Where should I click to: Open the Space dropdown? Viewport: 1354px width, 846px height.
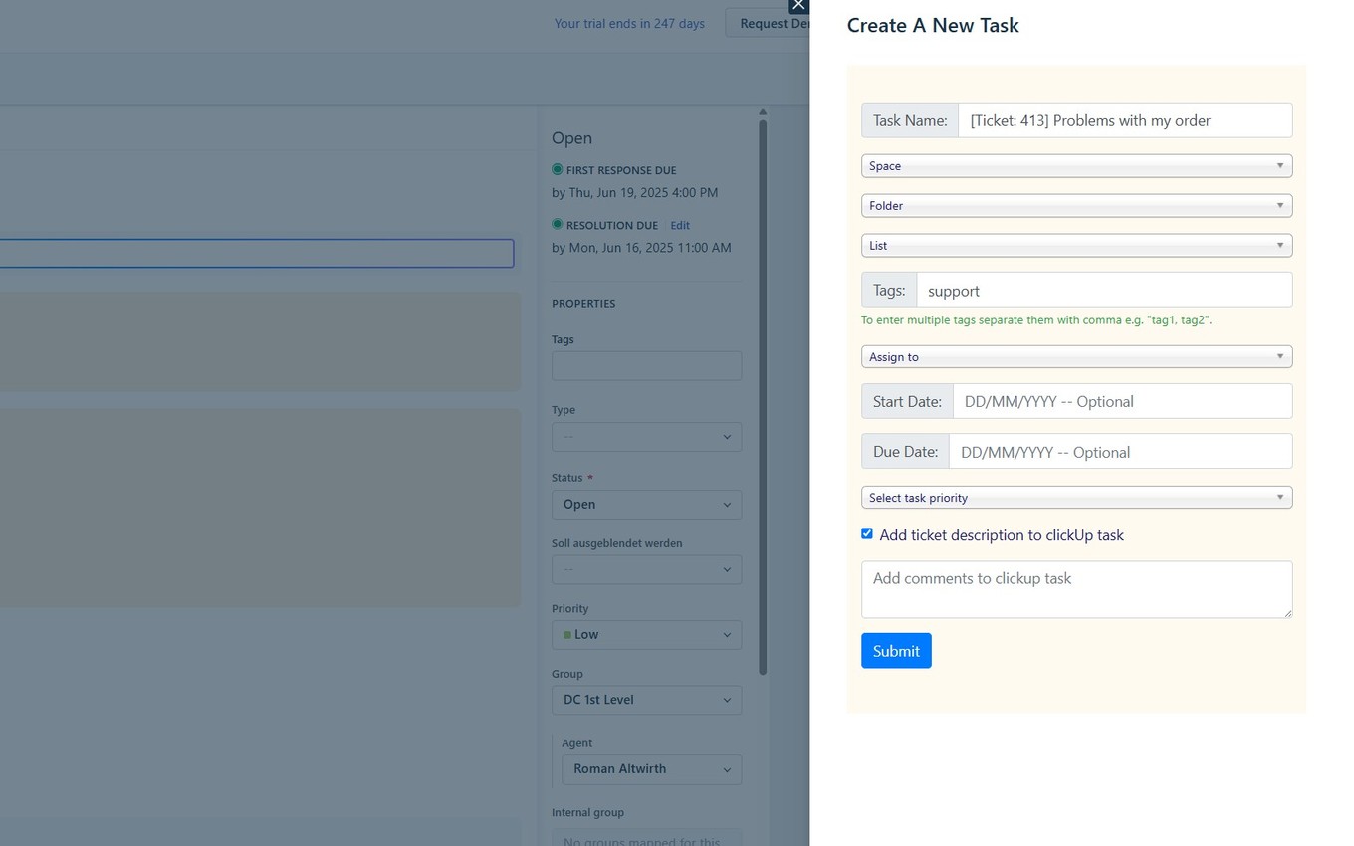click(1076, 165)
